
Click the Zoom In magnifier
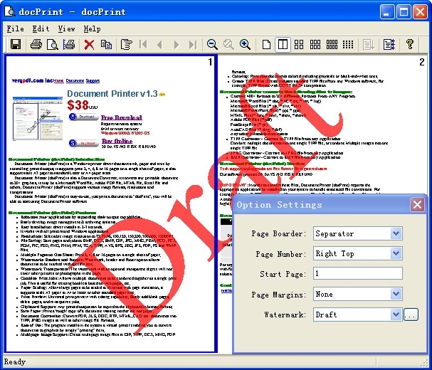click(245, 44)
